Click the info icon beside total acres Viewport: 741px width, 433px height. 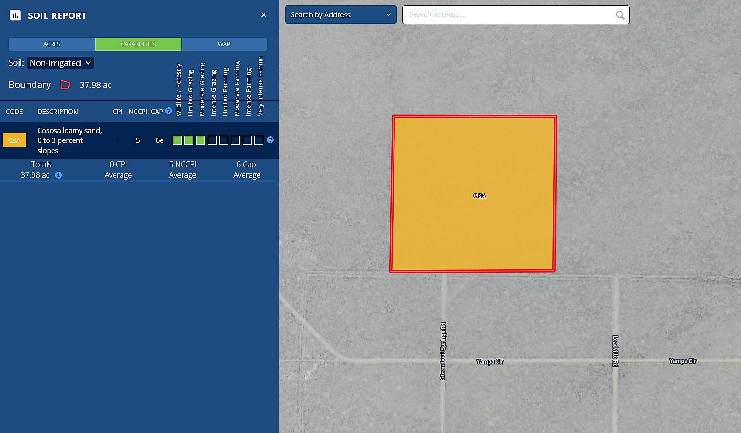(59, 175)
